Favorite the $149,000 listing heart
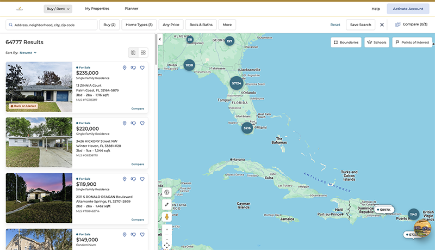The height and width of the screenshot is (250, 435). coord(142,235)
